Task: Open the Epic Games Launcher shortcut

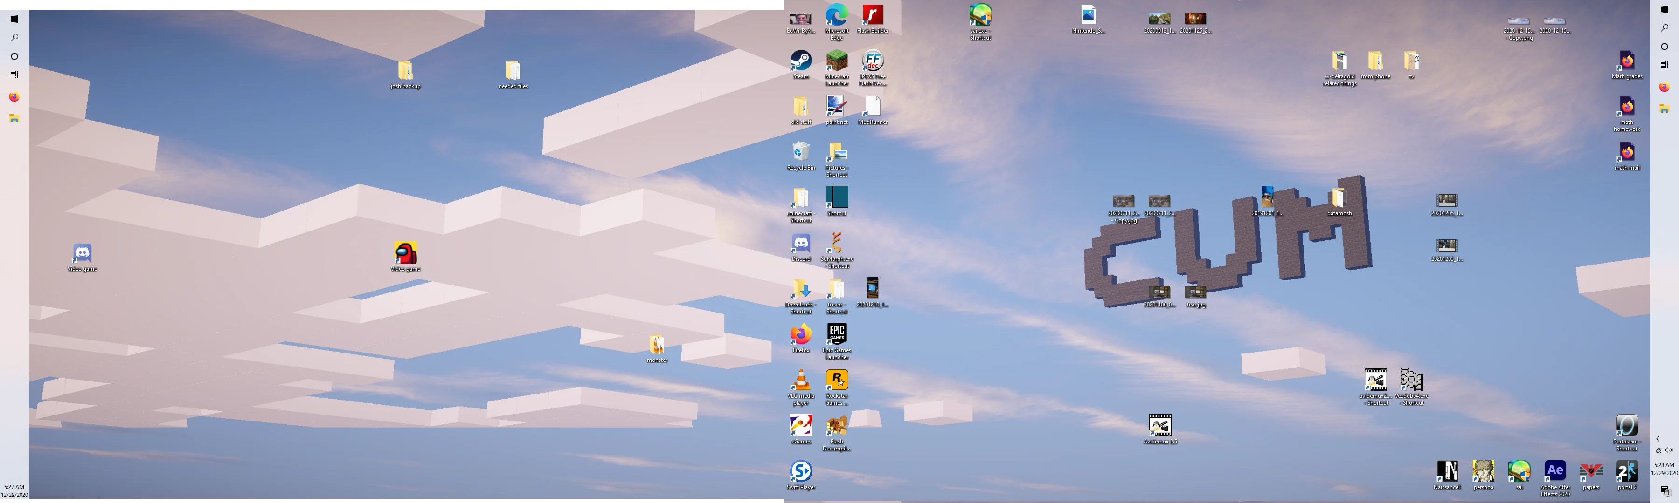Action: [x=836, y=334]
